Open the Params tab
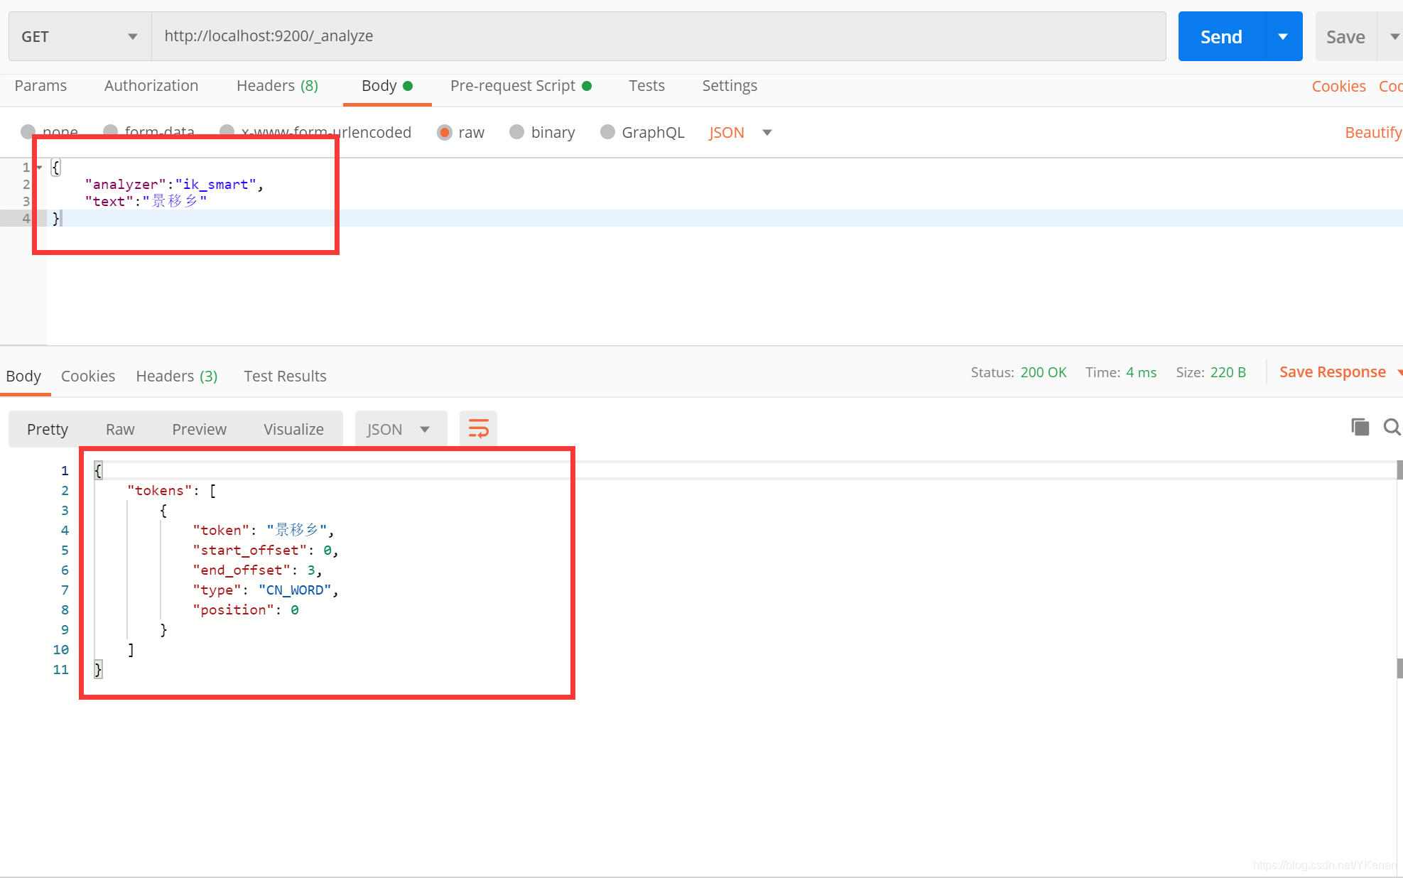This screenshot has width=1403, height=878. coord(40,86)
